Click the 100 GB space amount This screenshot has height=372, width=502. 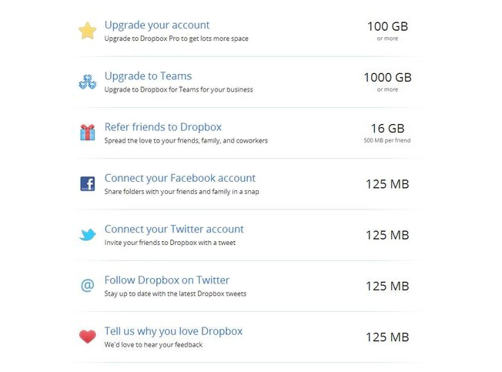point(387,26)
